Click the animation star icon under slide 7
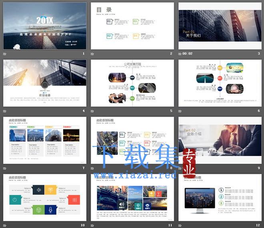The height and width of the screenshot is (228, 264). pos(5,168)
